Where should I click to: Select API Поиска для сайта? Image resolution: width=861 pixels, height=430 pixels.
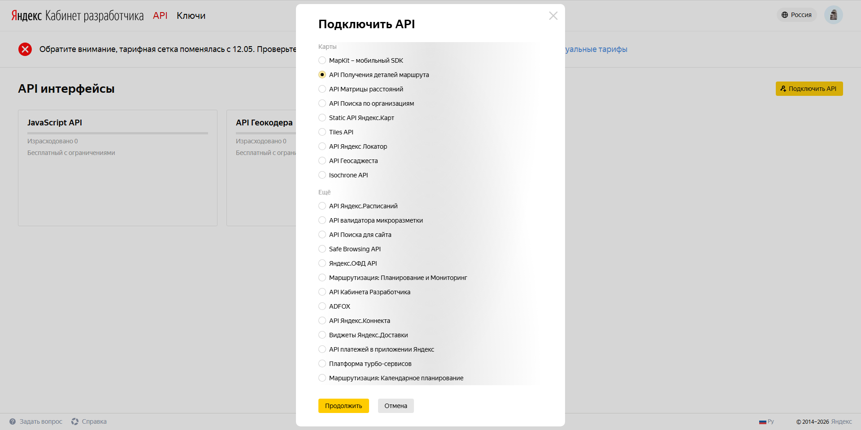(322, 235)
